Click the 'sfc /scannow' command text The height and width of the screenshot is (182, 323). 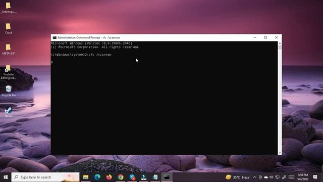point(100,55)
